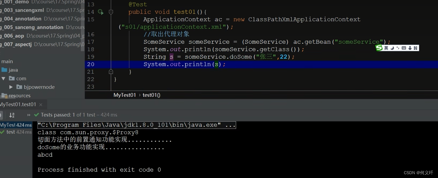Select the g_004_annotation module
The image size is (438, 178).
tap(21, 19)
